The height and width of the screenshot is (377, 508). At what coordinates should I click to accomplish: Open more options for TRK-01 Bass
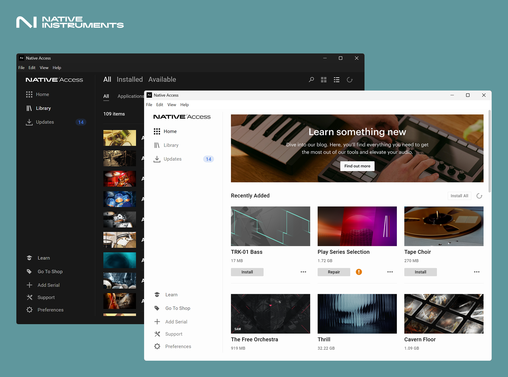303,272
